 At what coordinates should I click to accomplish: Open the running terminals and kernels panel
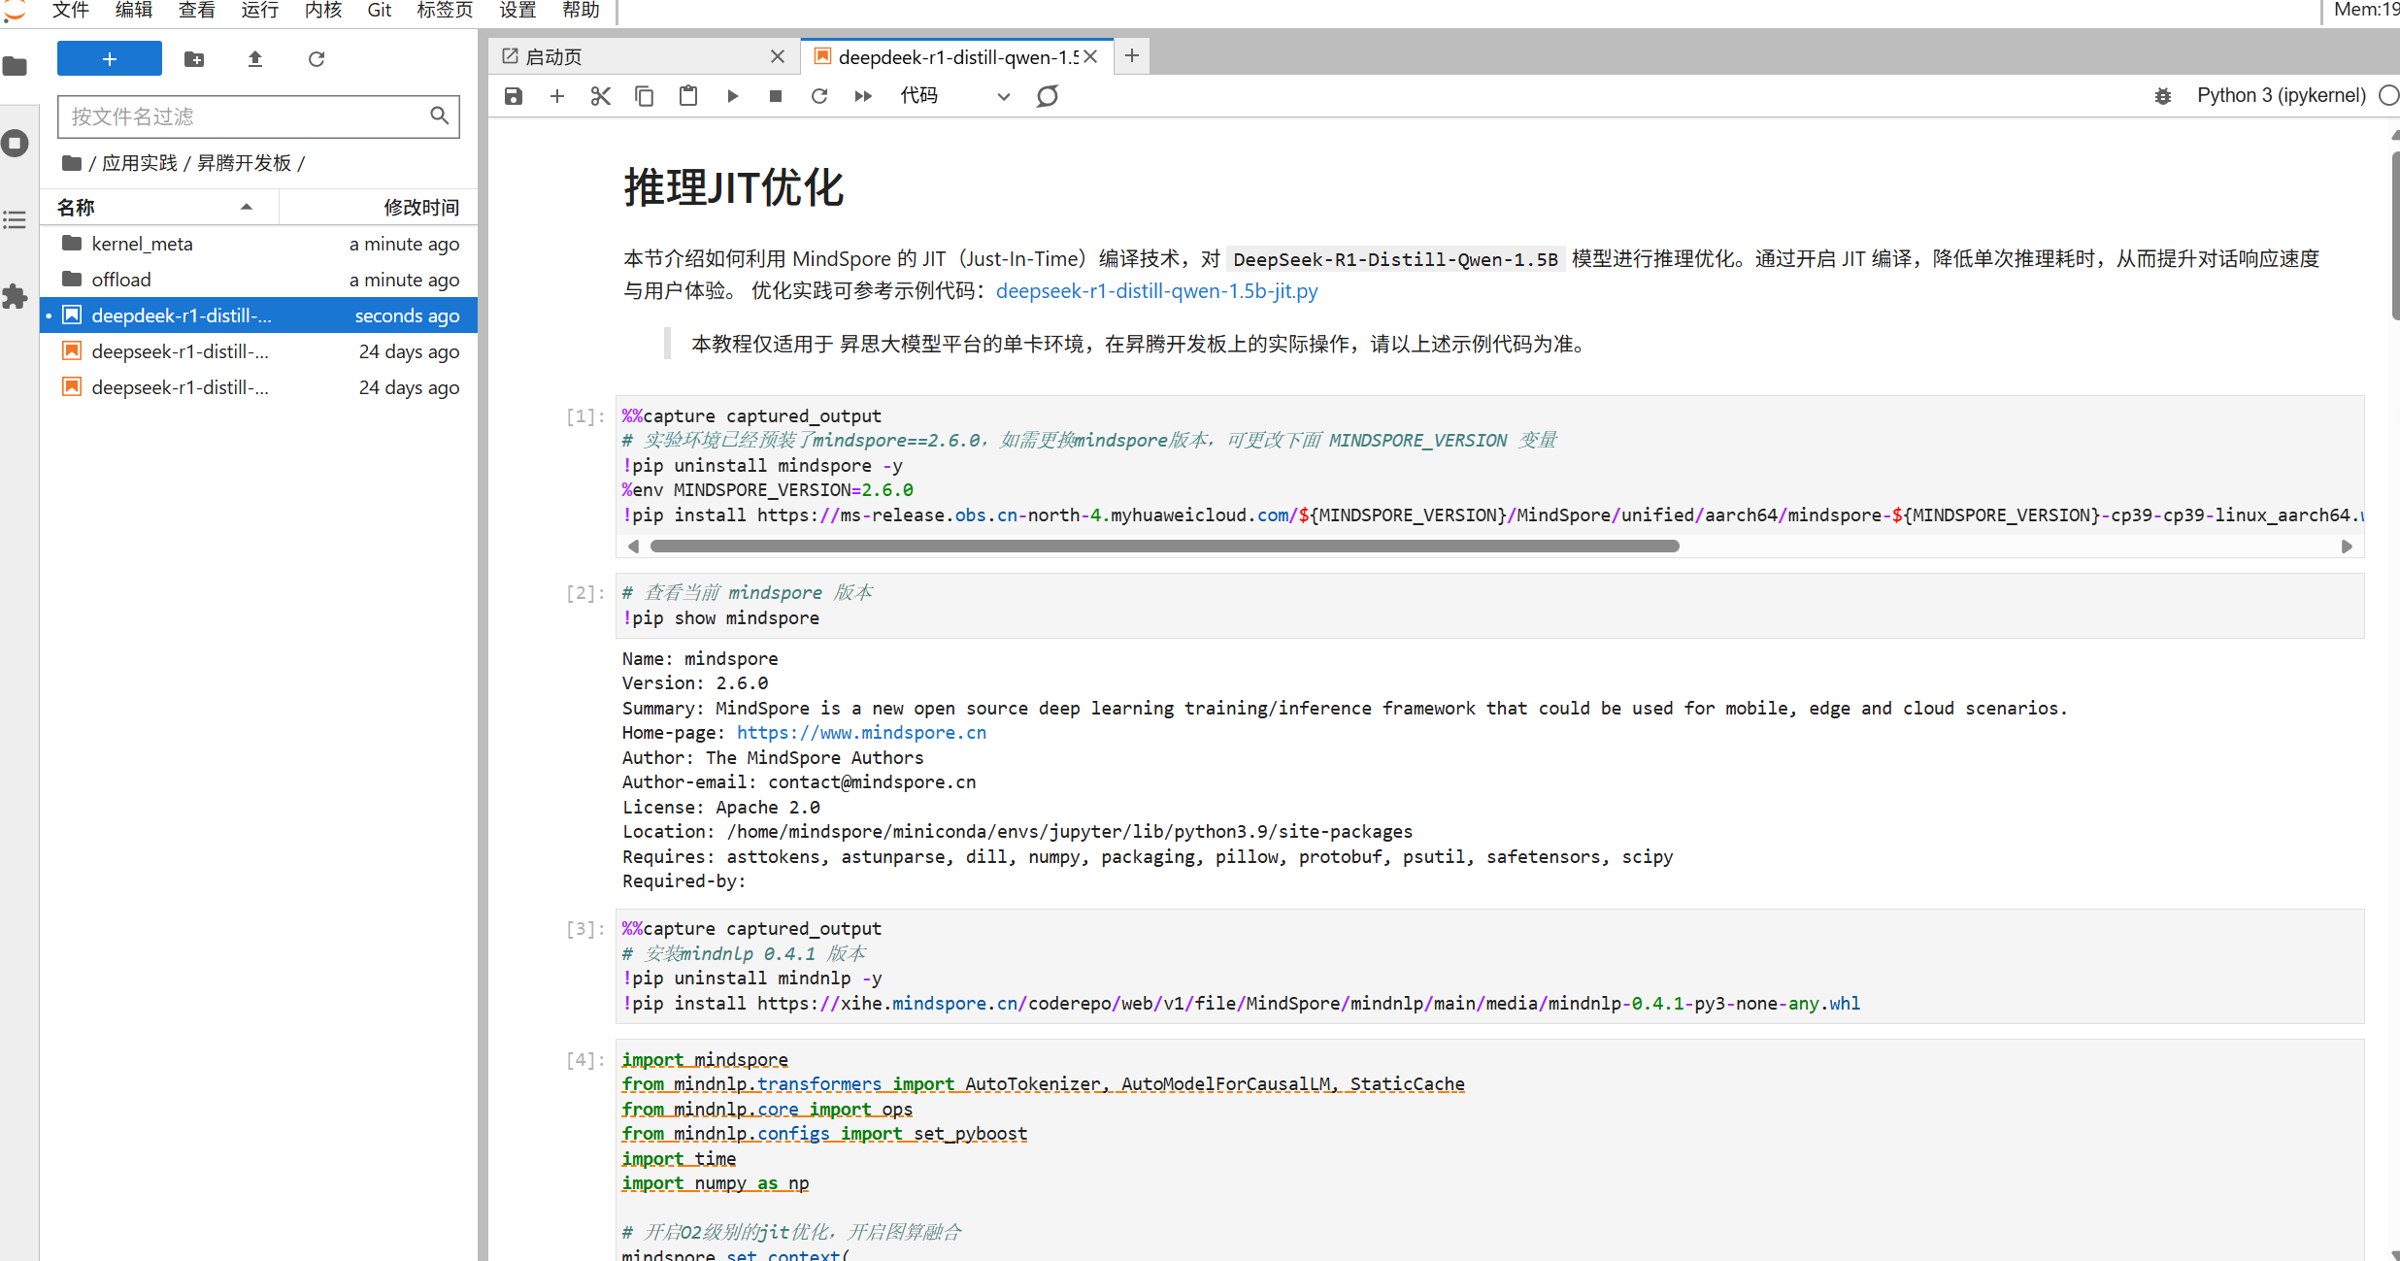pos(16,144)
